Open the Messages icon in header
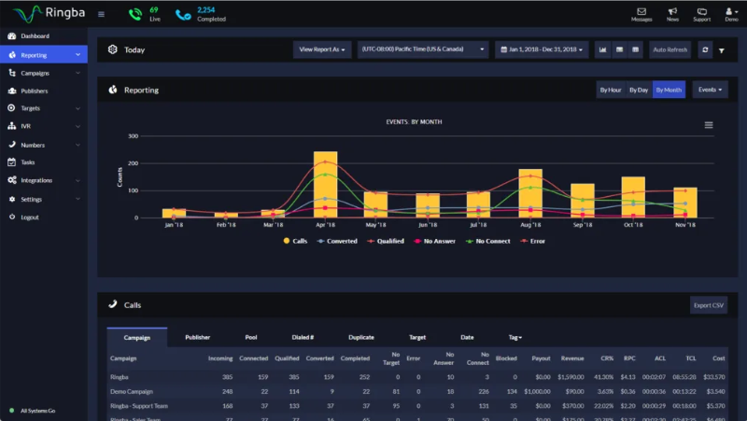747x421 pixels. [x=641, y=13]
